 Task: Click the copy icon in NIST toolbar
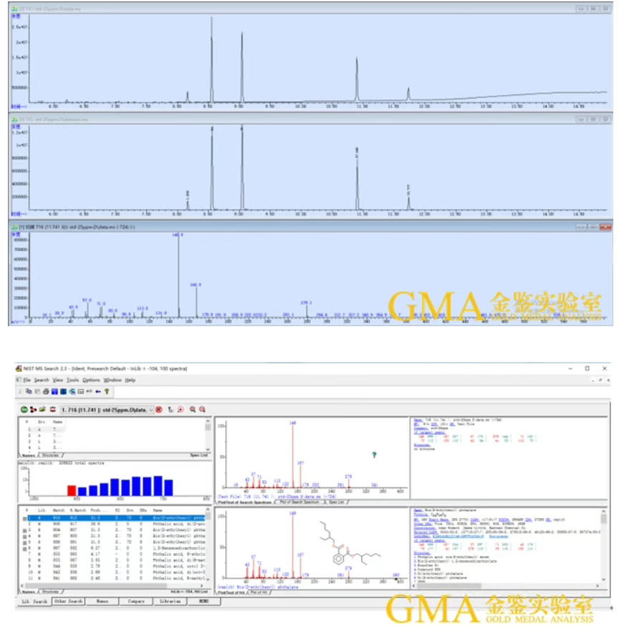29,391
